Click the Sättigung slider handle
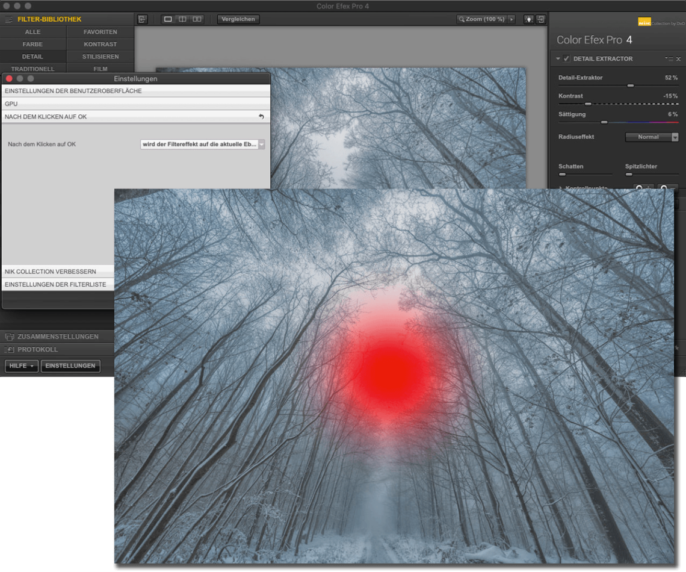The image size is (686, 572). [x=604, y=122]
